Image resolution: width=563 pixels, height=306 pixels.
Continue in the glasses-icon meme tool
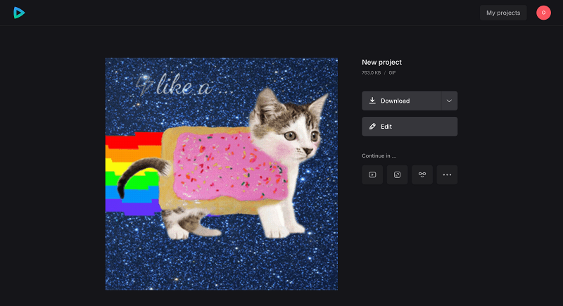[422, 174]
